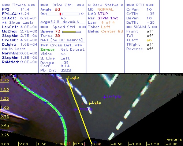Click the PTU panel header
Viewport: 183px width, 146px height.
point(140,5)
